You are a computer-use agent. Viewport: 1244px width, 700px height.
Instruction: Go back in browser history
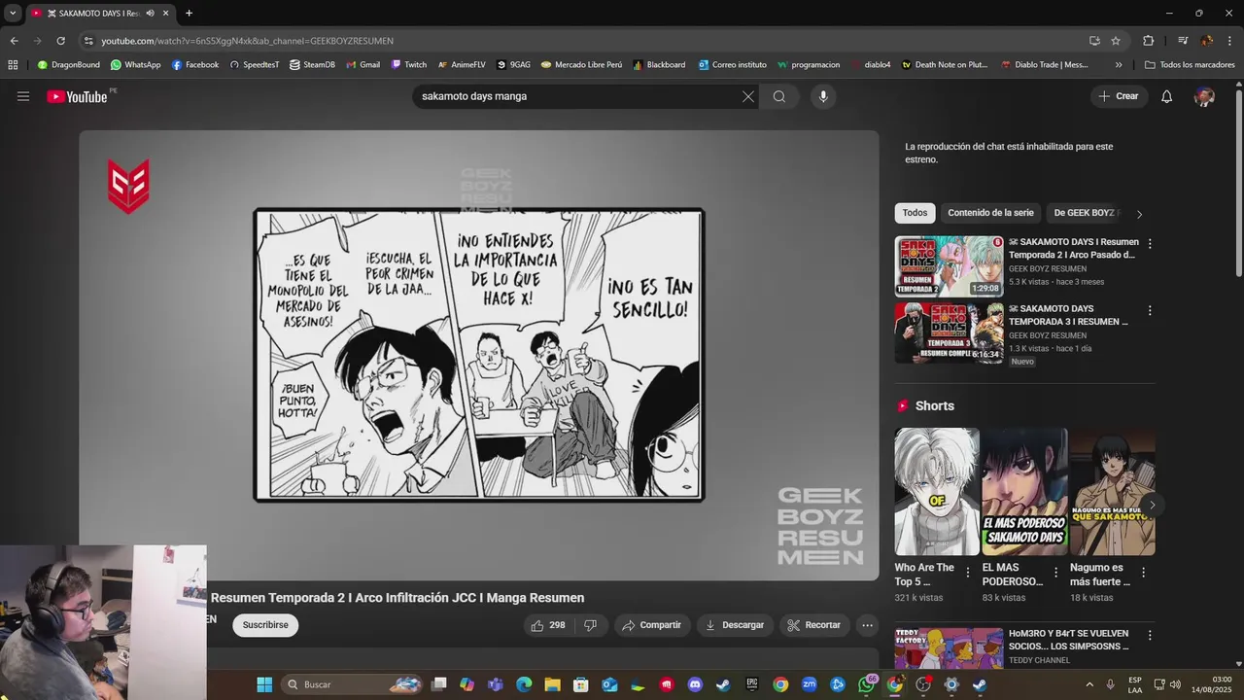[x=14, y=41]
